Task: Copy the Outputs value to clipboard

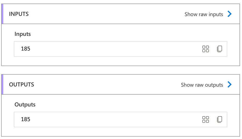Action: (x=219, y=119)
